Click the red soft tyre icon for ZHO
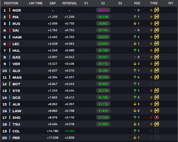The height and width of the screenshot is (142, 178). point(157,117)
